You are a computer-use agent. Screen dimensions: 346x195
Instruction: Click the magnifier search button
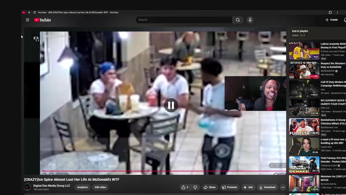238,20
